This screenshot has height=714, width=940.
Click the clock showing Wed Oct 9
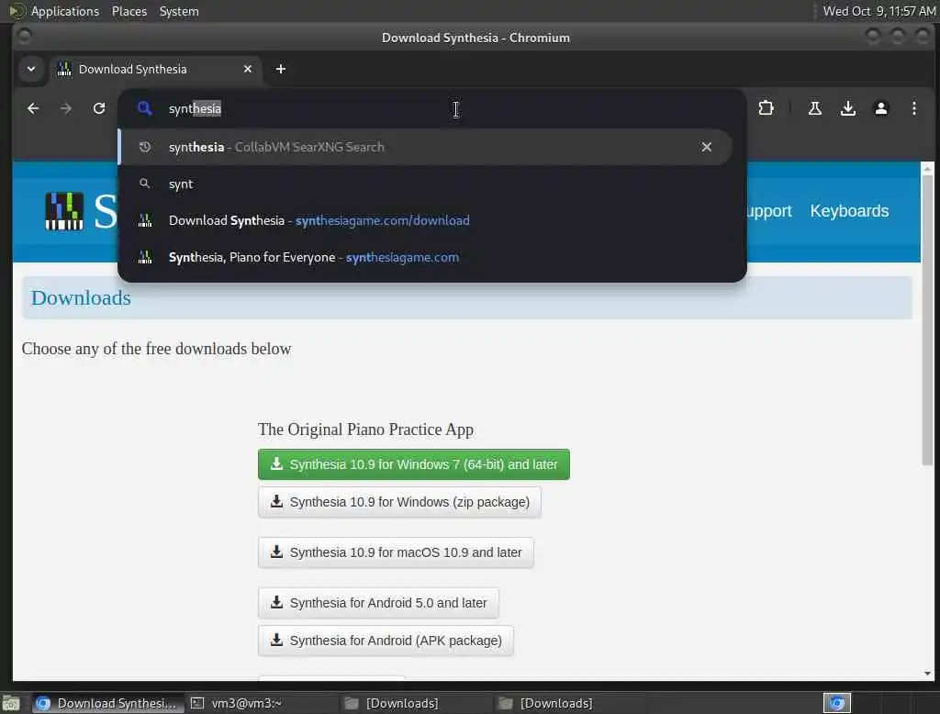(878, 11)
